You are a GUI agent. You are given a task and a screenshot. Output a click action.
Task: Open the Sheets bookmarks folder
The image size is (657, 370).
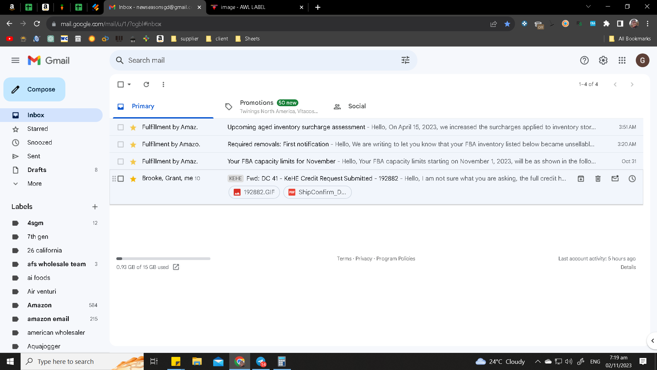(248, 39)
